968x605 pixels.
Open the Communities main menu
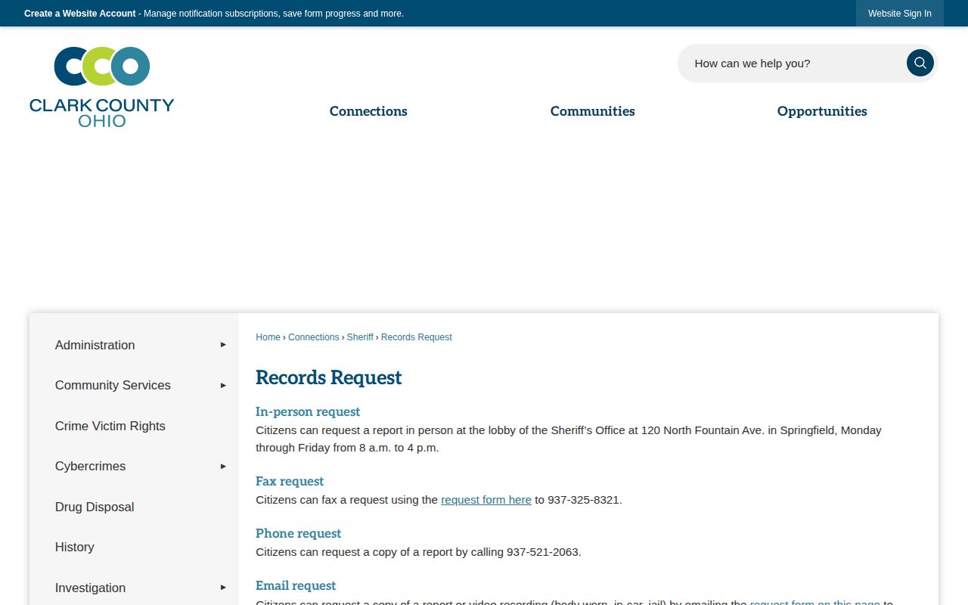click(593, 111)
